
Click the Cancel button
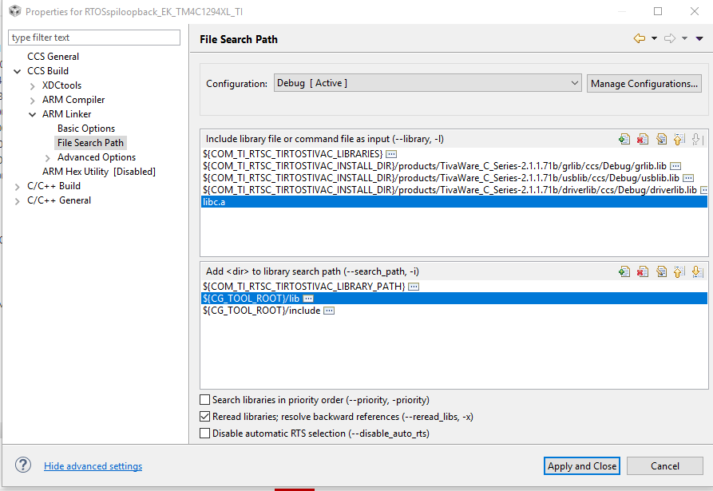[665, 466]
